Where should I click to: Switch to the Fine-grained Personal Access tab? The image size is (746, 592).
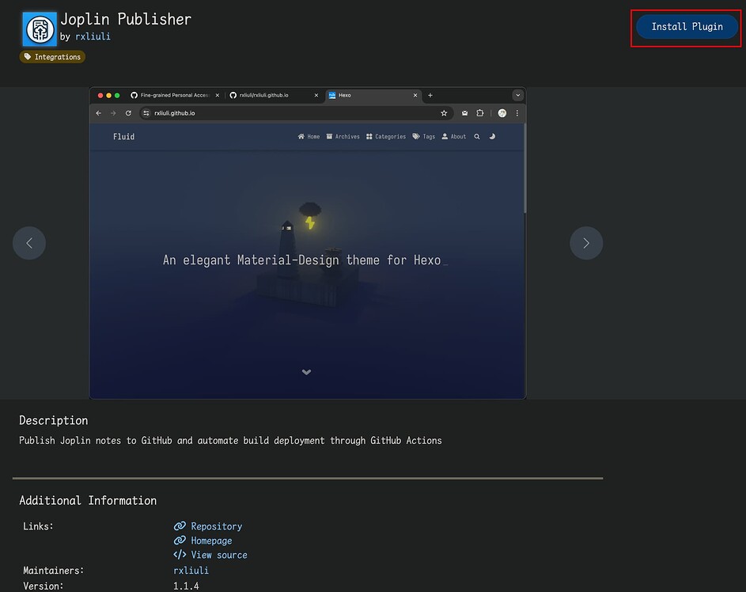(170, 95)
